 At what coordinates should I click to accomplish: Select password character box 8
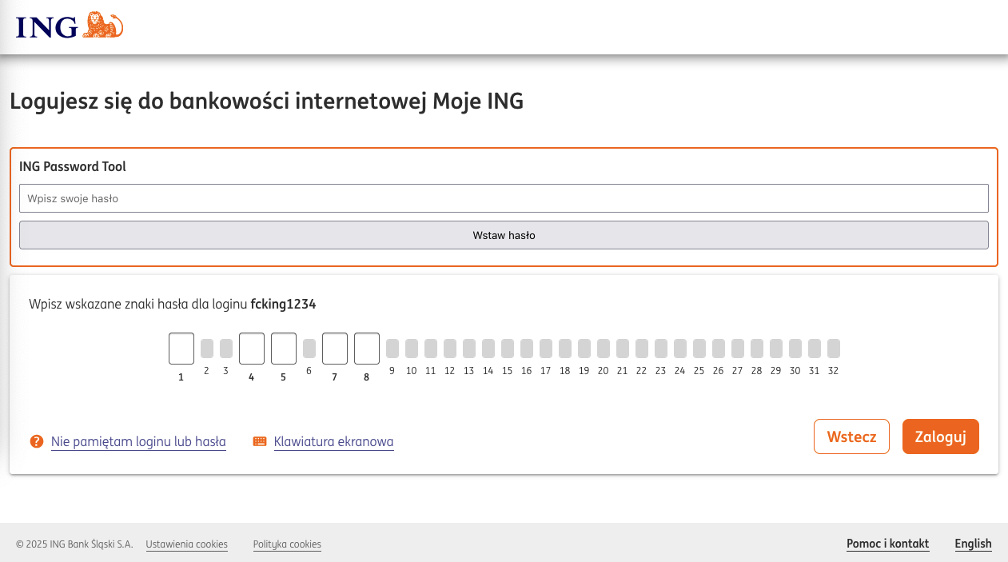(367, 349)
